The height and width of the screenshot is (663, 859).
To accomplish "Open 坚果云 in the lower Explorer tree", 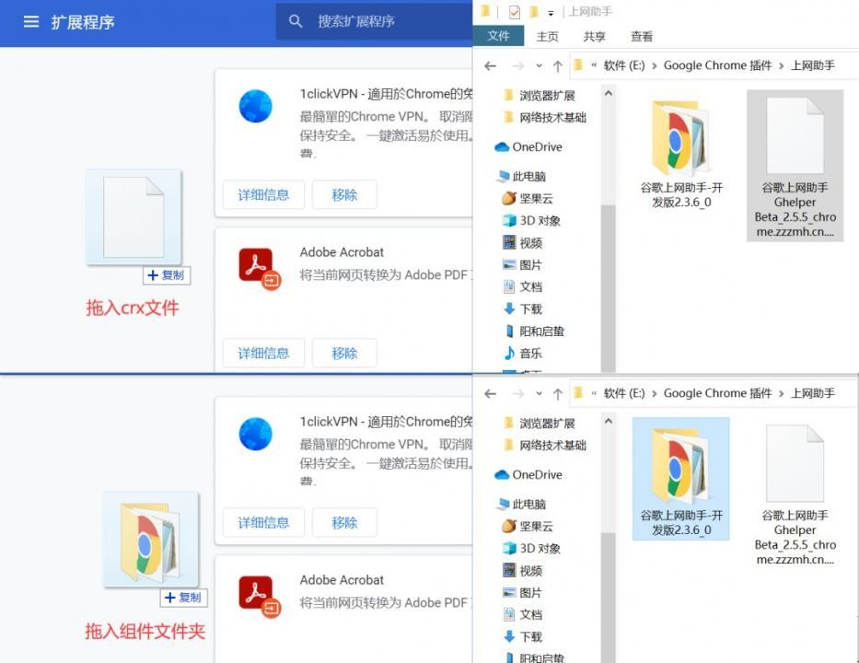I will [528, 526].
